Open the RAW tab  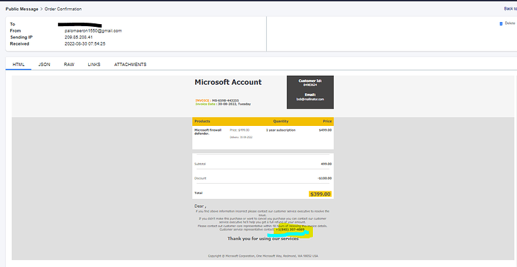(69, 65)
